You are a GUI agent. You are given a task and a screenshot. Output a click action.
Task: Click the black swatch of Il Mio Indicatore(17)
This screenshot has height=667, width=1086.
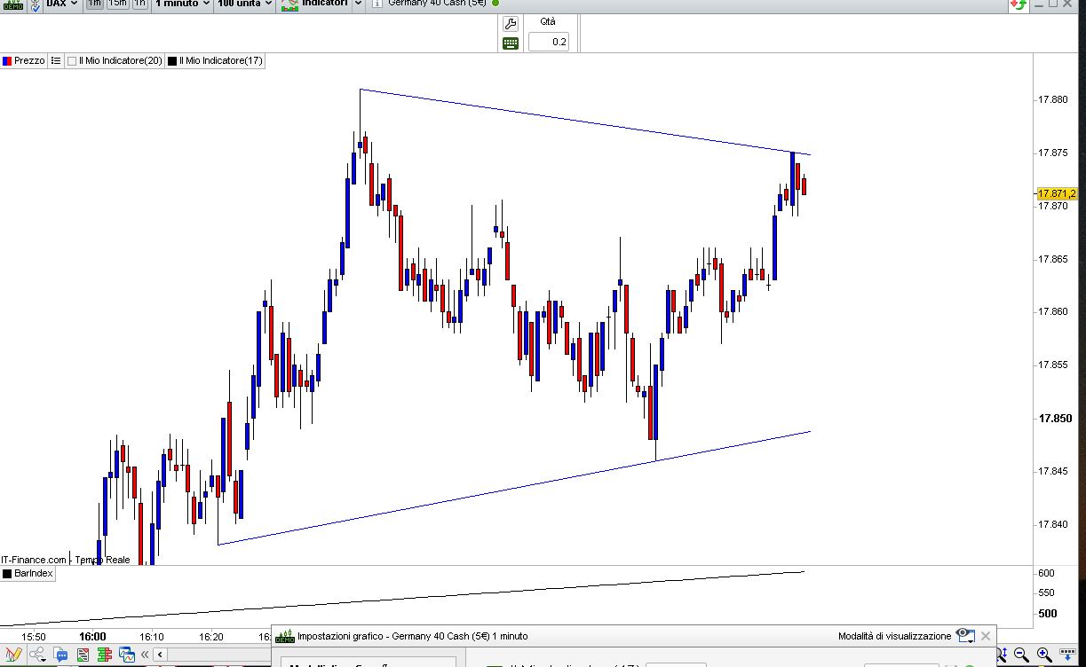[x=172, y=61]
